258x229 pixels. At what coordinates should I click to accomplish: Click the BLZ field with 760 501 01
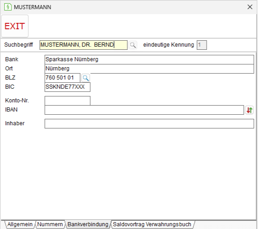click(62, 78)
